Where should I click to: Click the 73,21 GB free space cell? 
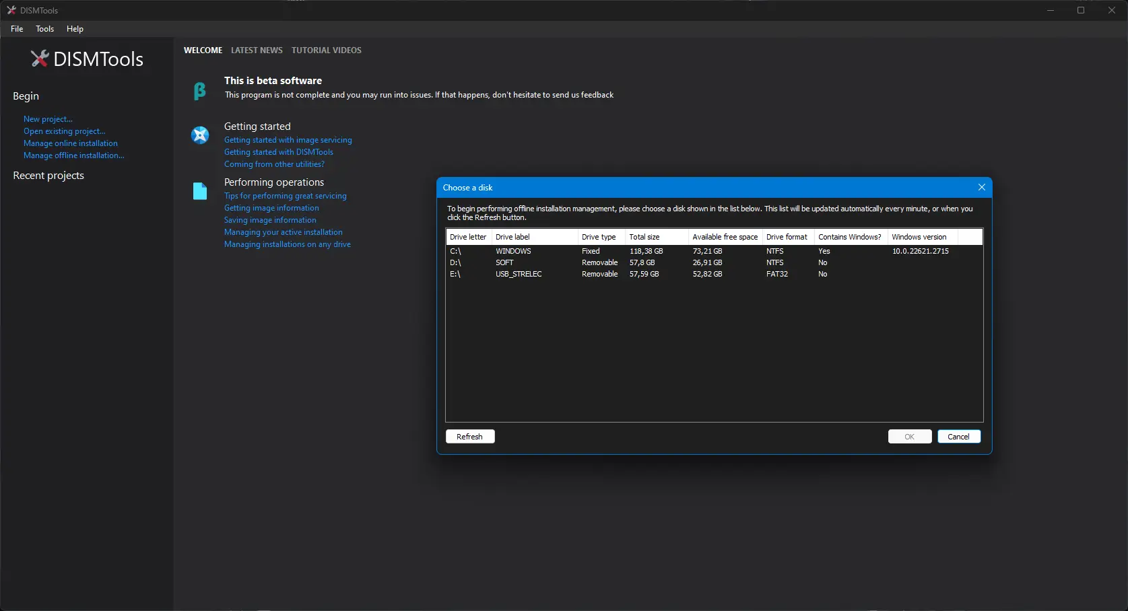[707, 251]
